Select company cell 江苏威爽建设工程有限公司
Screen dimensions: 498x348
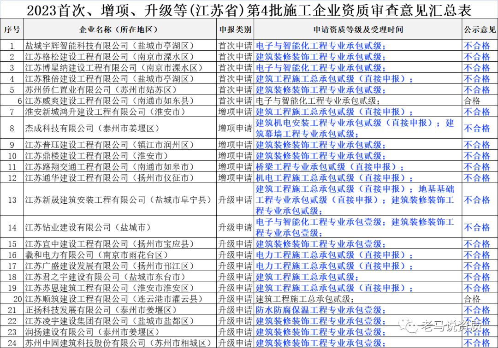coord(120,100)
